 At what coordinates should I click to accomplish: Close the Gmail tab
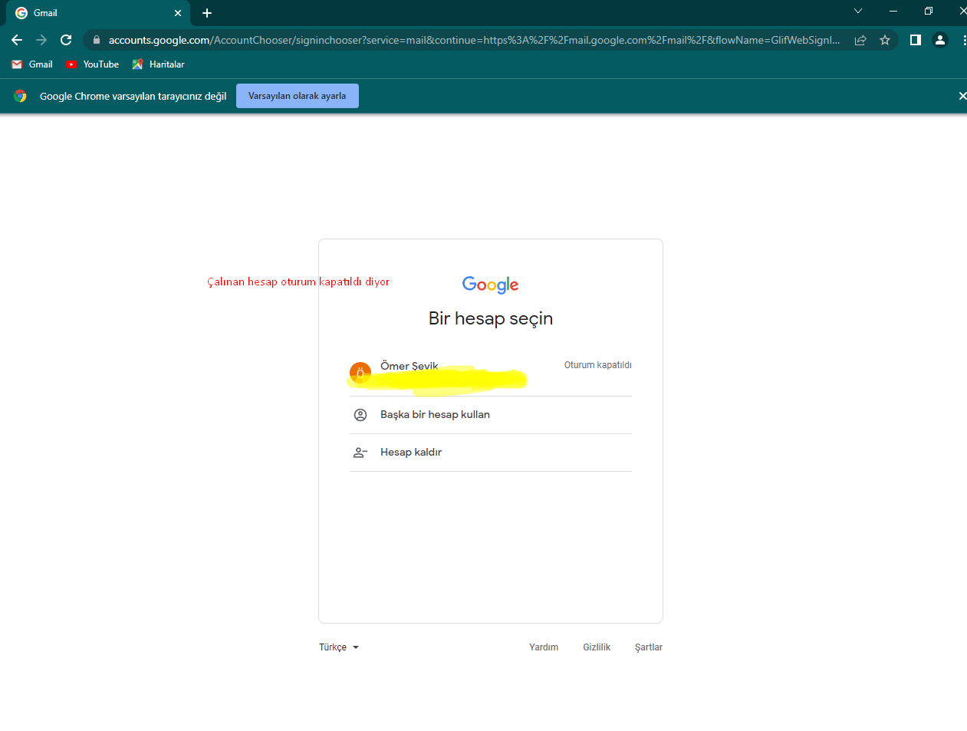pos(178,13)
